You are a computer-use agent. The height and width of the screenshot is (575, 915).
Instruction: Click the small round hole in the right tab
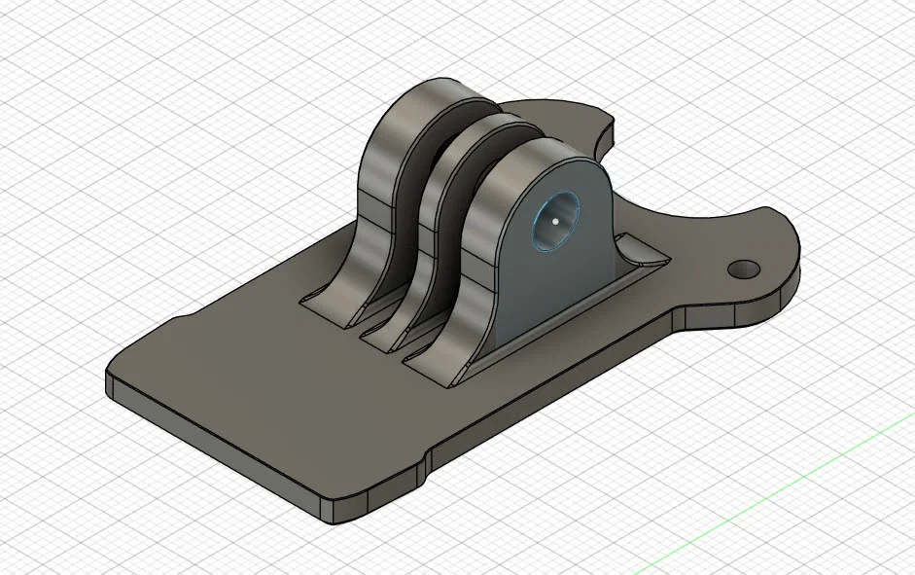click(x=744, y=270)
